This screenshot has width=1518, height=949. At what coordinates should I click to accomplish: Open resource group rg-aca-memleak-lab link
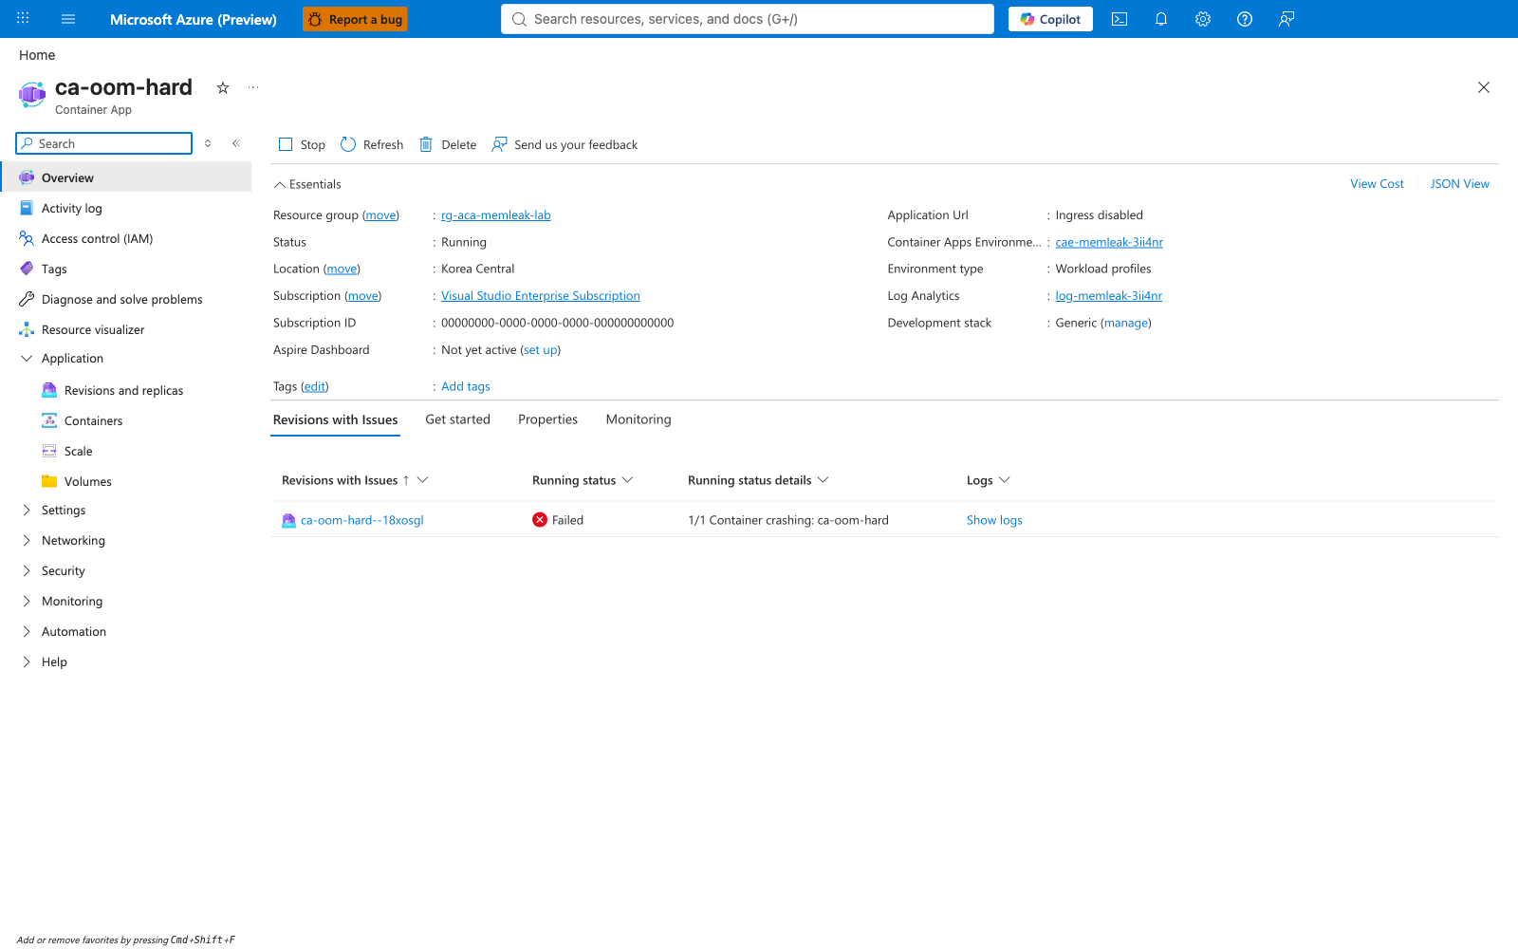496,215
